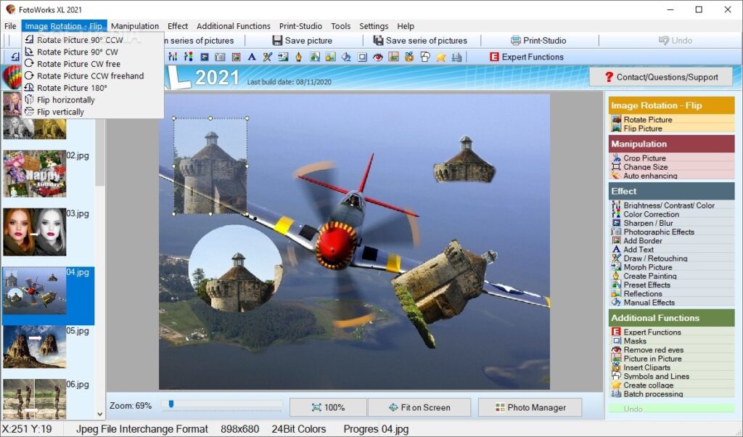
Task: Select the Add Text 'A' toolbar icon
Action: pos(252,57)
